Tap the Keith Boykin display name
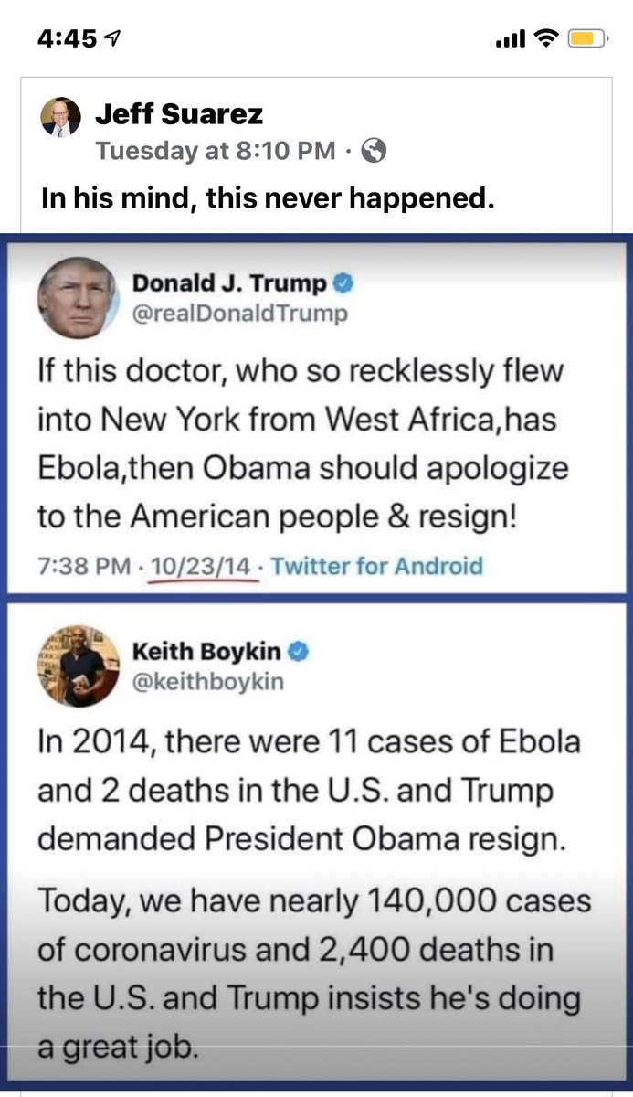This screenshot has width=633, height=1097. click(x=207, y=652)
